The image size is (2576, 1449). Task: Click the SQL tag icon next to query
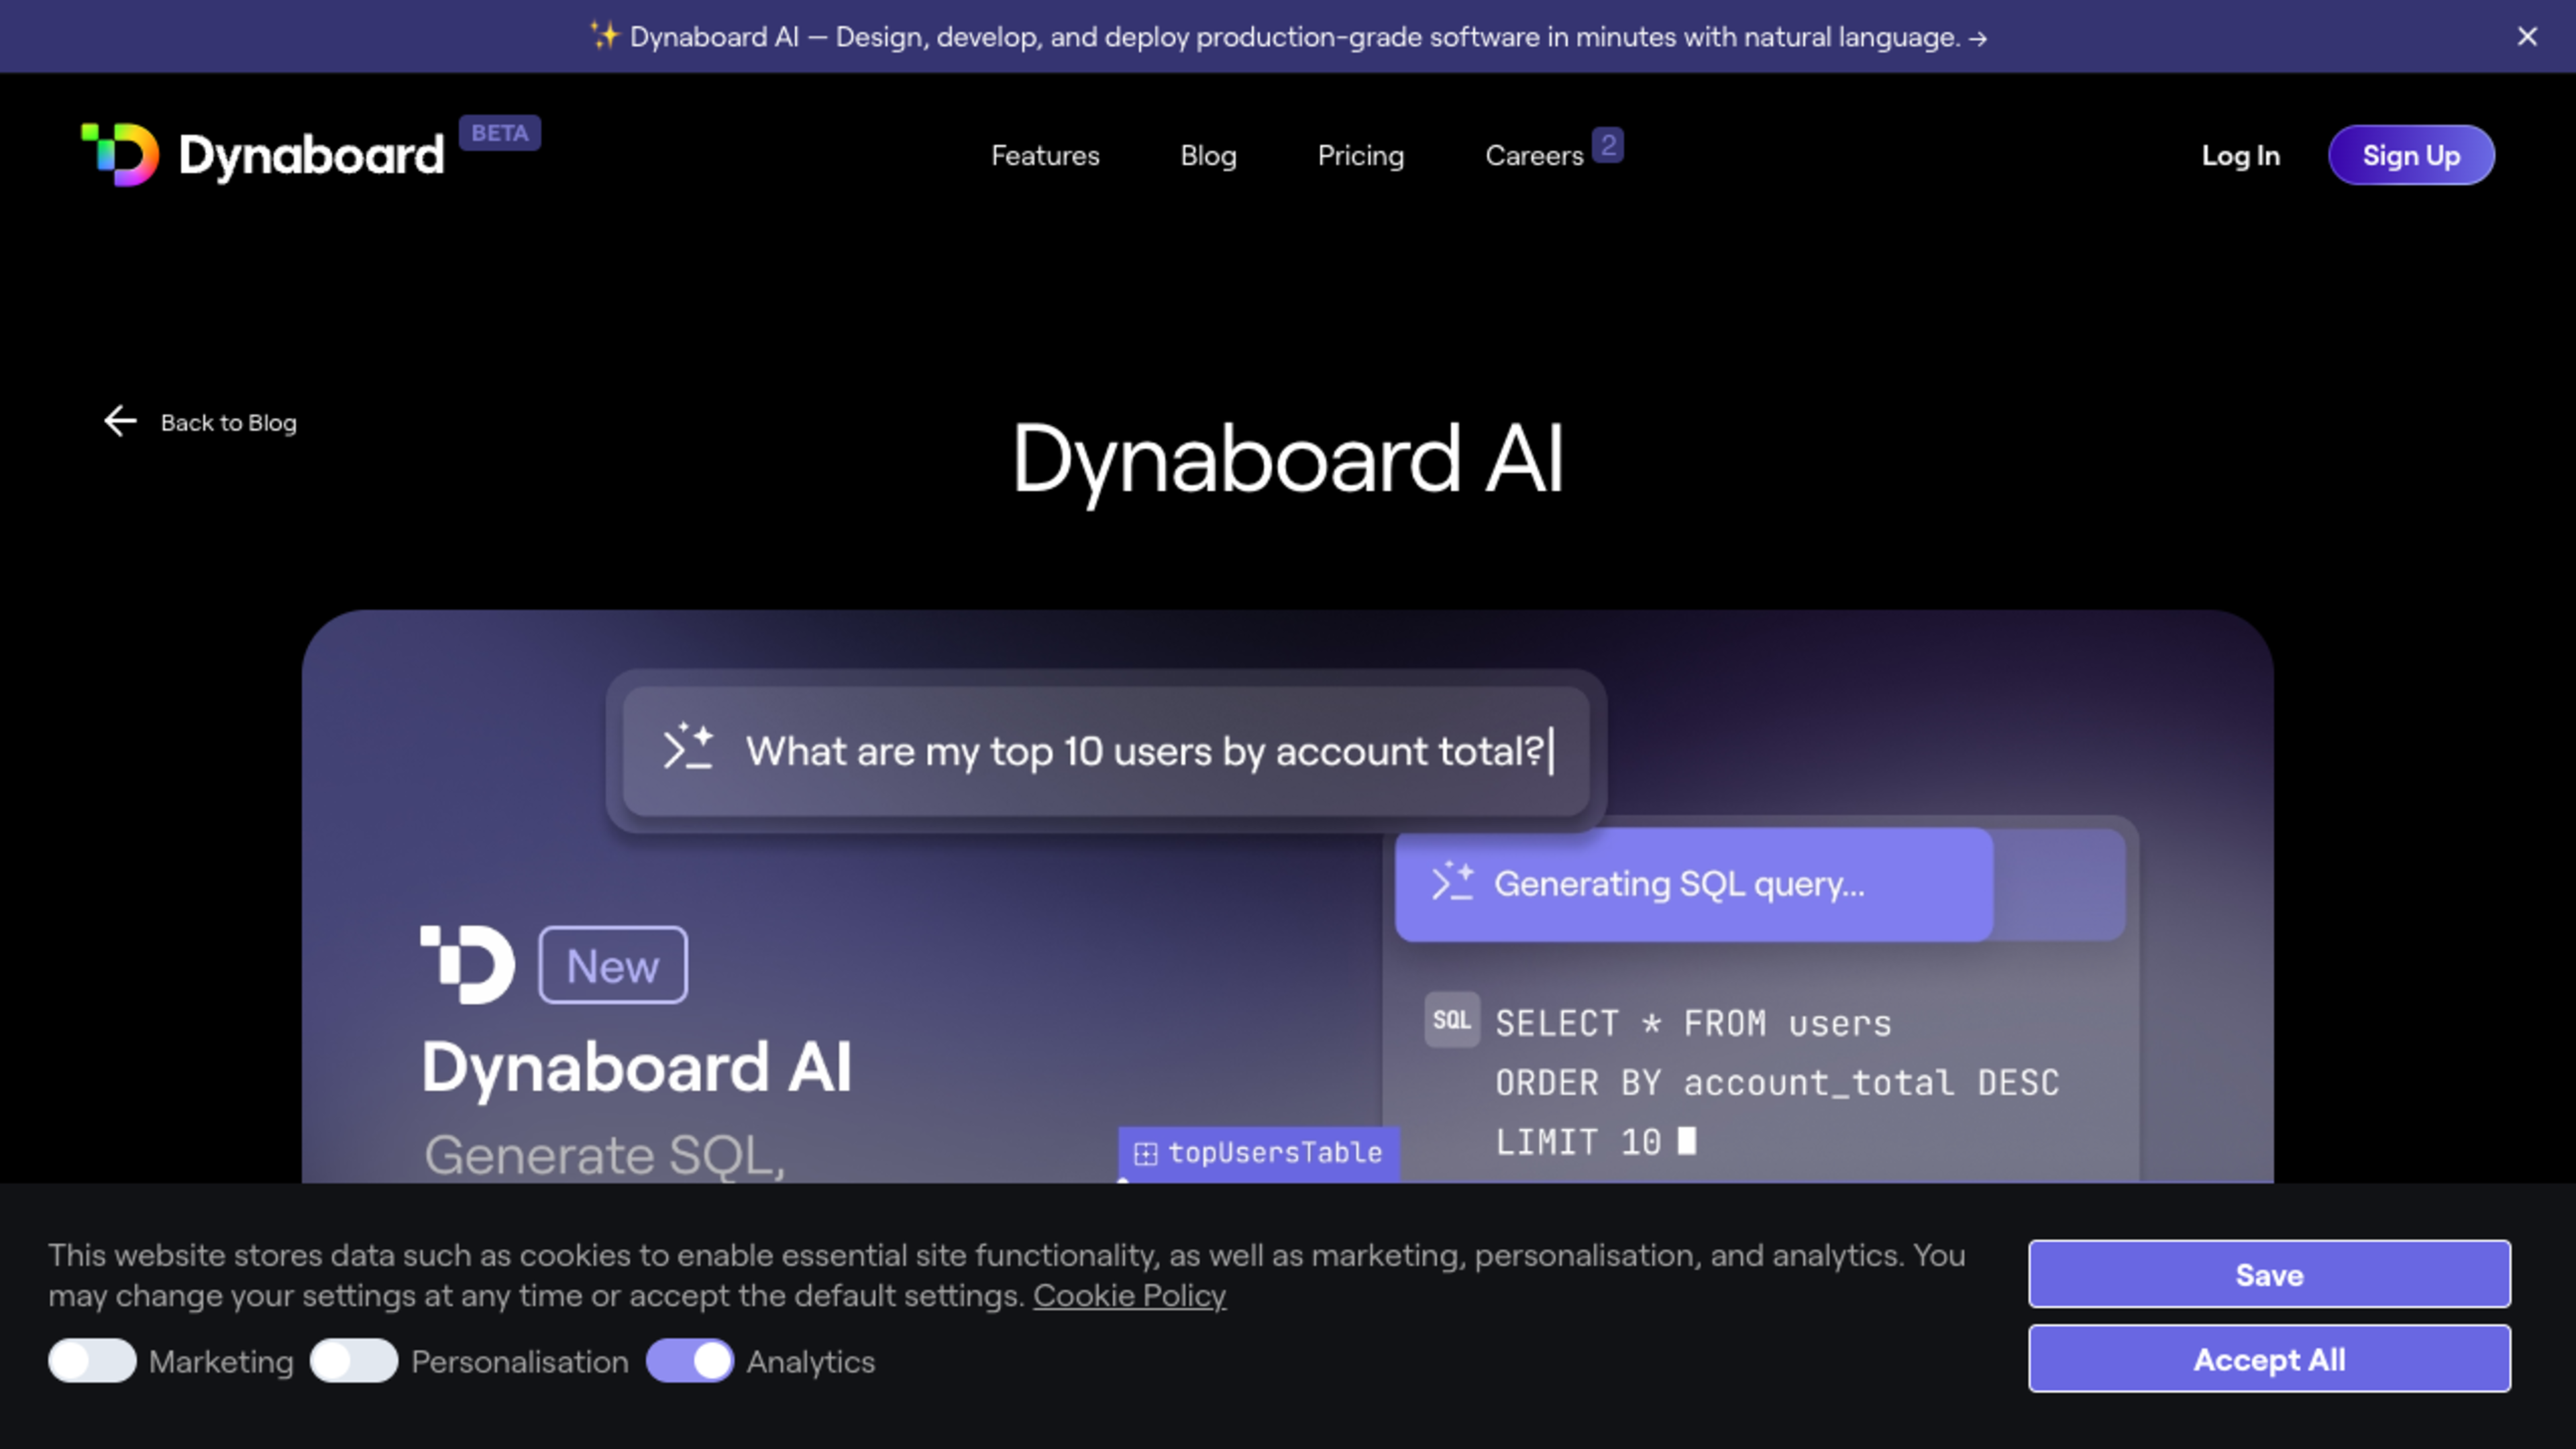(x=1451, y=1022)
